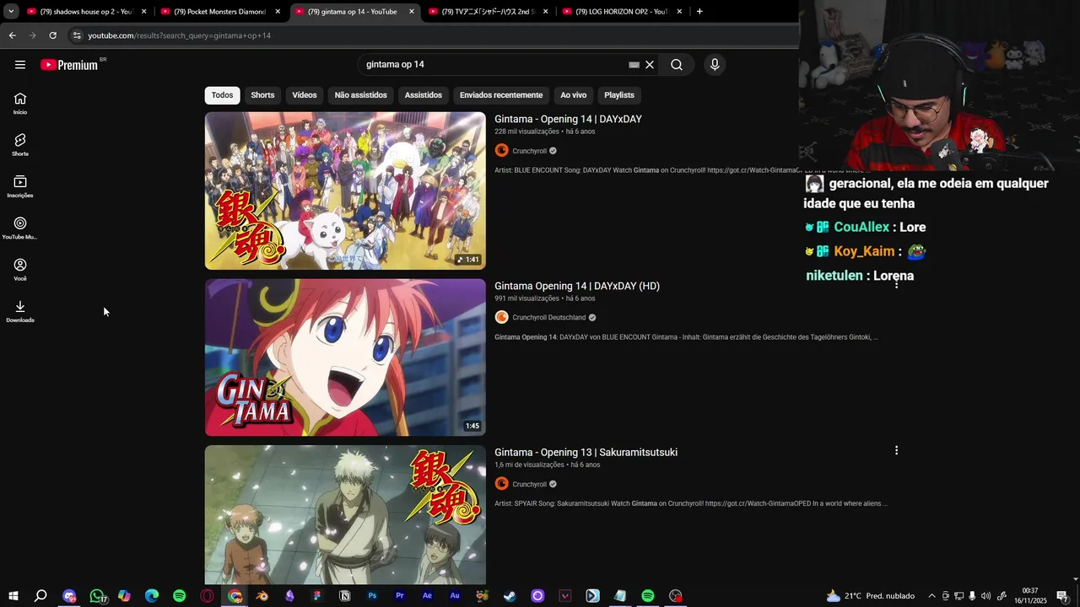The image size is (1080, 607).
Task: Open the clock showing 00:37
Action: coord(1030,596)
